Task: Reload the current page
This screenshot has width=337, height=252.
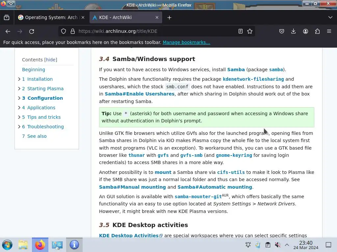Action: (32, 31)
